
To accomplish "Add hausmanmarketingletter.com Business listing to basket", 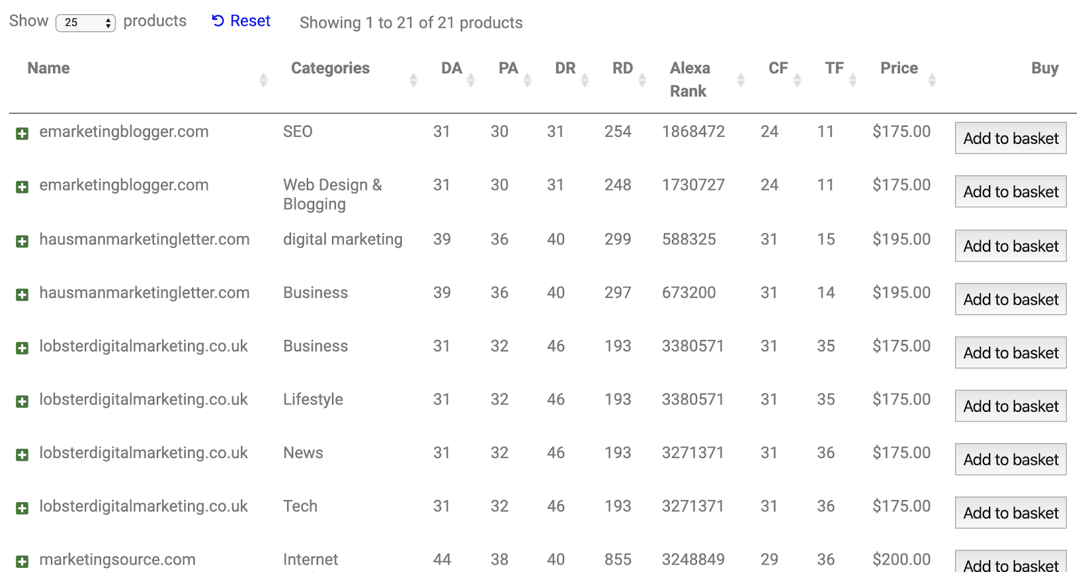I will click(1011, 299).
